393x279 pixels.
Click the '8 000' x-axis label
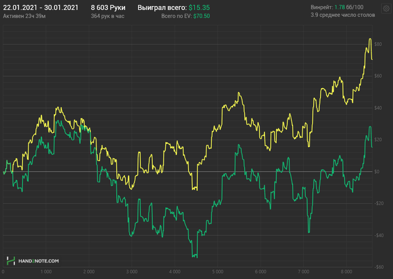point(346,272)
